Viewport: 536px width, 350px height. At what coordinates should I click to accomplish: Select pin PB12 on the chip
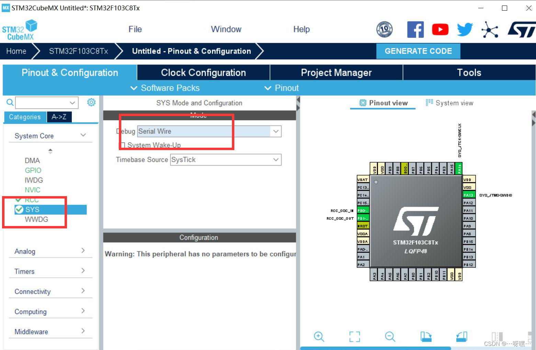coord(469,265)
